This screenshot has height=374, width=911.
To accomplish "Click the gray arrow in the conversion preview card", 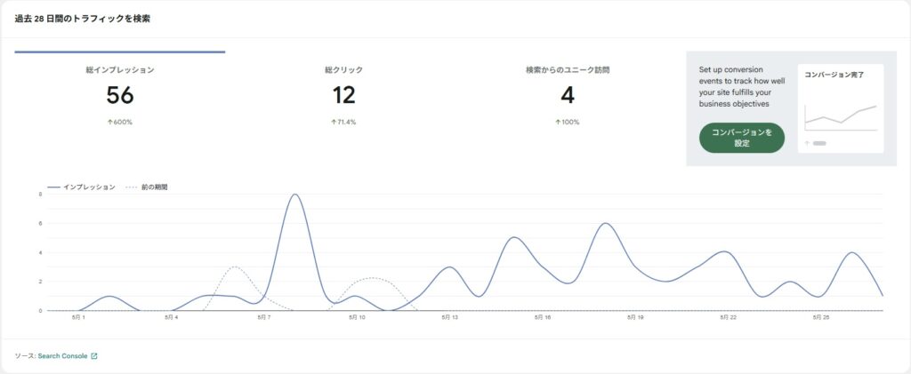I will 807,143.
